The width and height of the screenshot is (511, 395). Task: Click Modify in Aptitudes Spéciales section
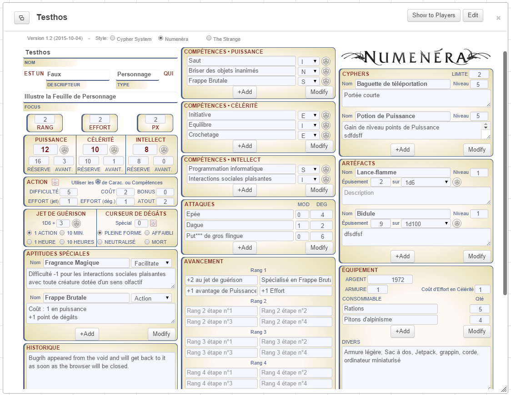tap(161, 334)
